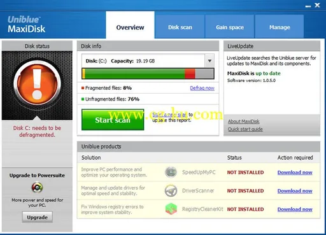The height and width of the screenshot is (235, 326).
Task: Click the Action required column header
Action: click(295, 158)
